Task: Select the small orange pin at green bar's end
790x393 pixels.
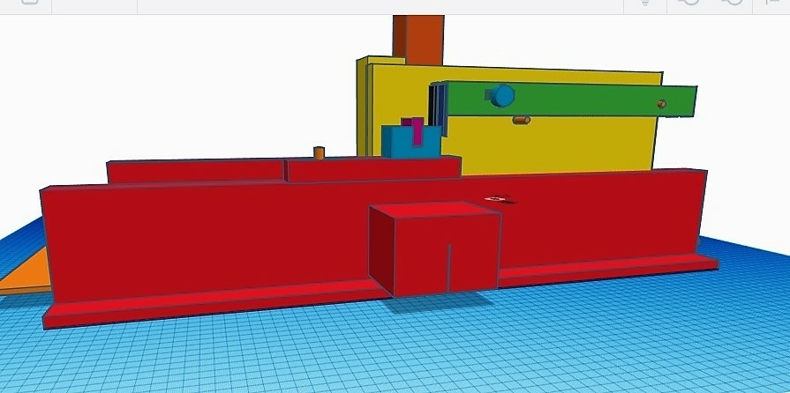Action: click(661, 104)
